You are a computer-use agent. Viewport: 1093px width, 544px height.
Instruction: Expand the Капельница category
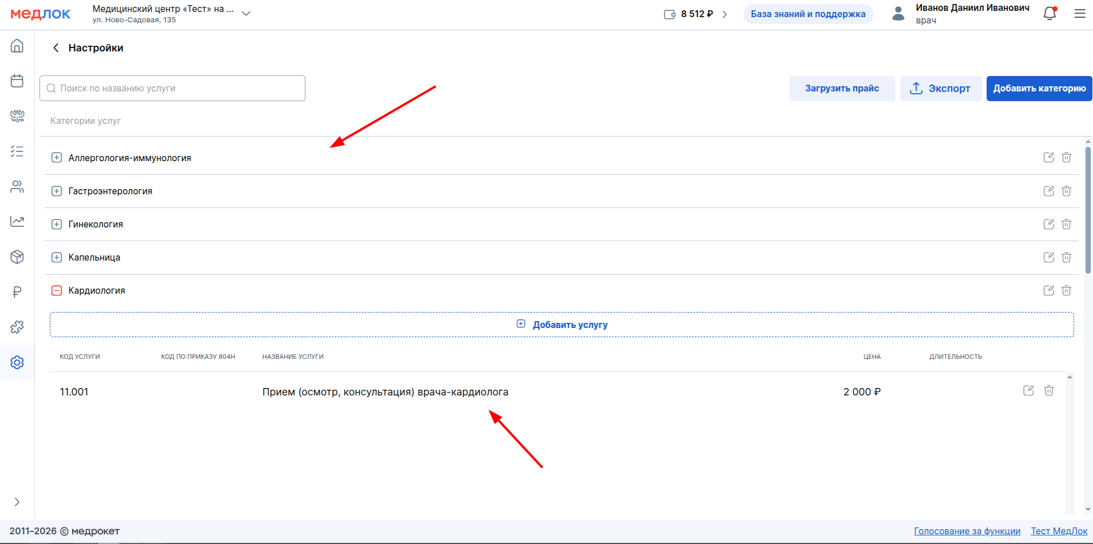point(57,257)
